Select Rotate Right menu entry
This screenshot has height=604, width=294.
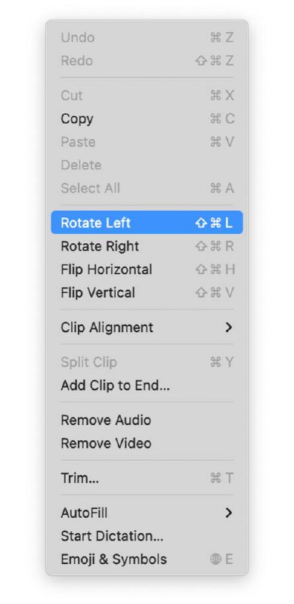coord(147,246)
